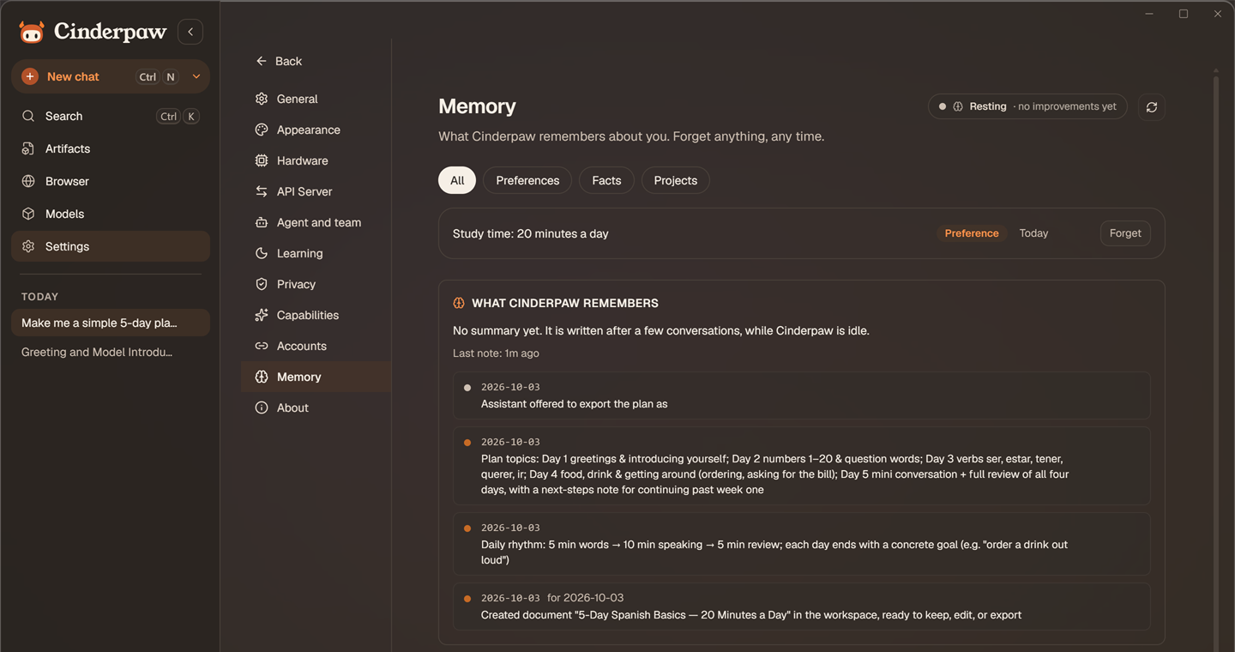This screenshot has width=1235, height=652.
Task: Open the Privacy settings section
Action: (316, 284)
